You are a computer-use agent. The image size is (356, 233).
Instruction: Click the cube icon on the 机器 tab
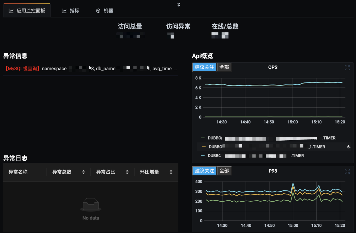pos(98,10)
